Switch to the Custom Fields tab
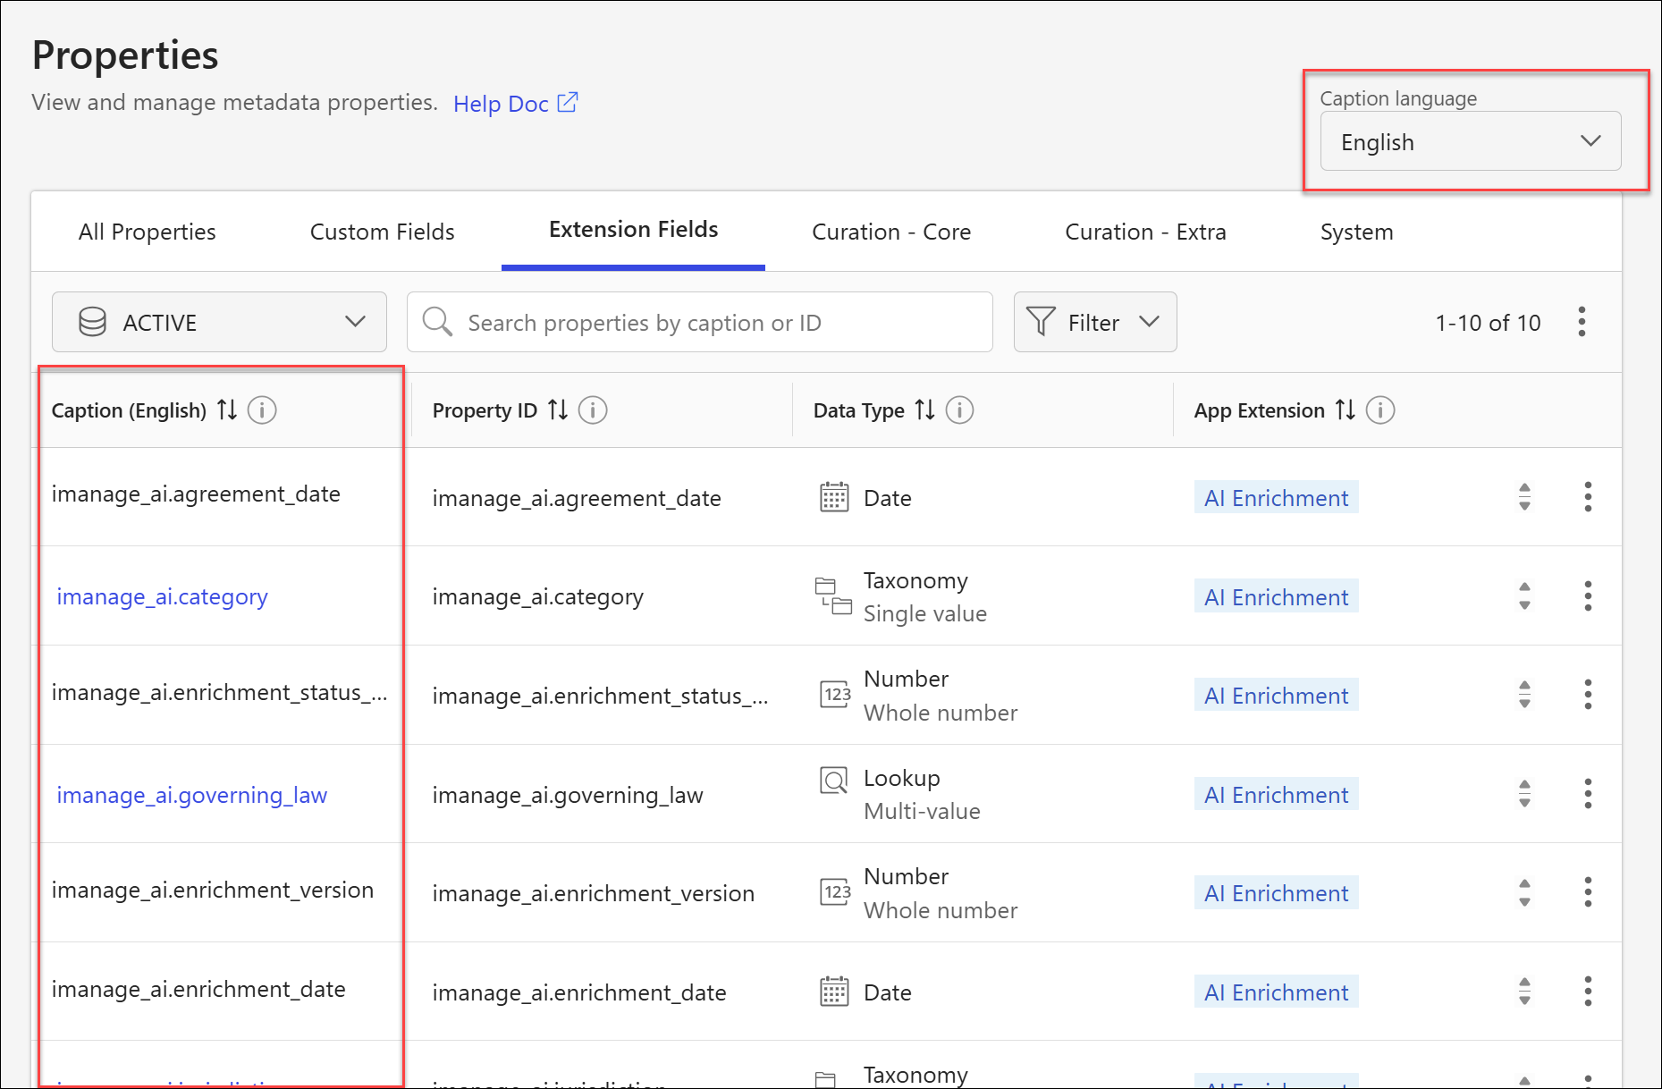The height and width of the screenshot is (1089, 1662). click(382, 232)
